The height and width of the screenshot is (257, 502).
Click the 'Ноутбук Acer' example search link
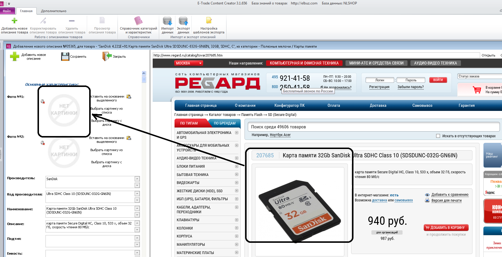click(x=280, y=135)
